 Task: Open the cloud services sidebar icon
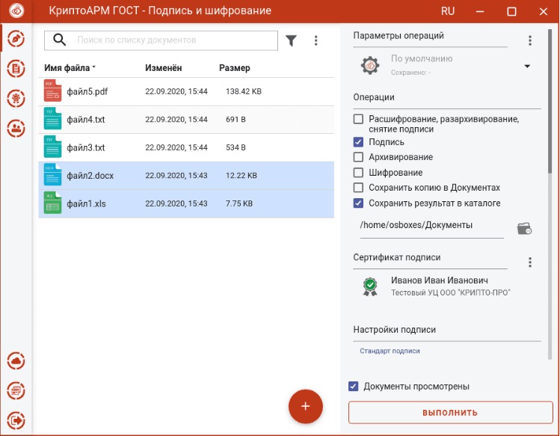(16, 361)
